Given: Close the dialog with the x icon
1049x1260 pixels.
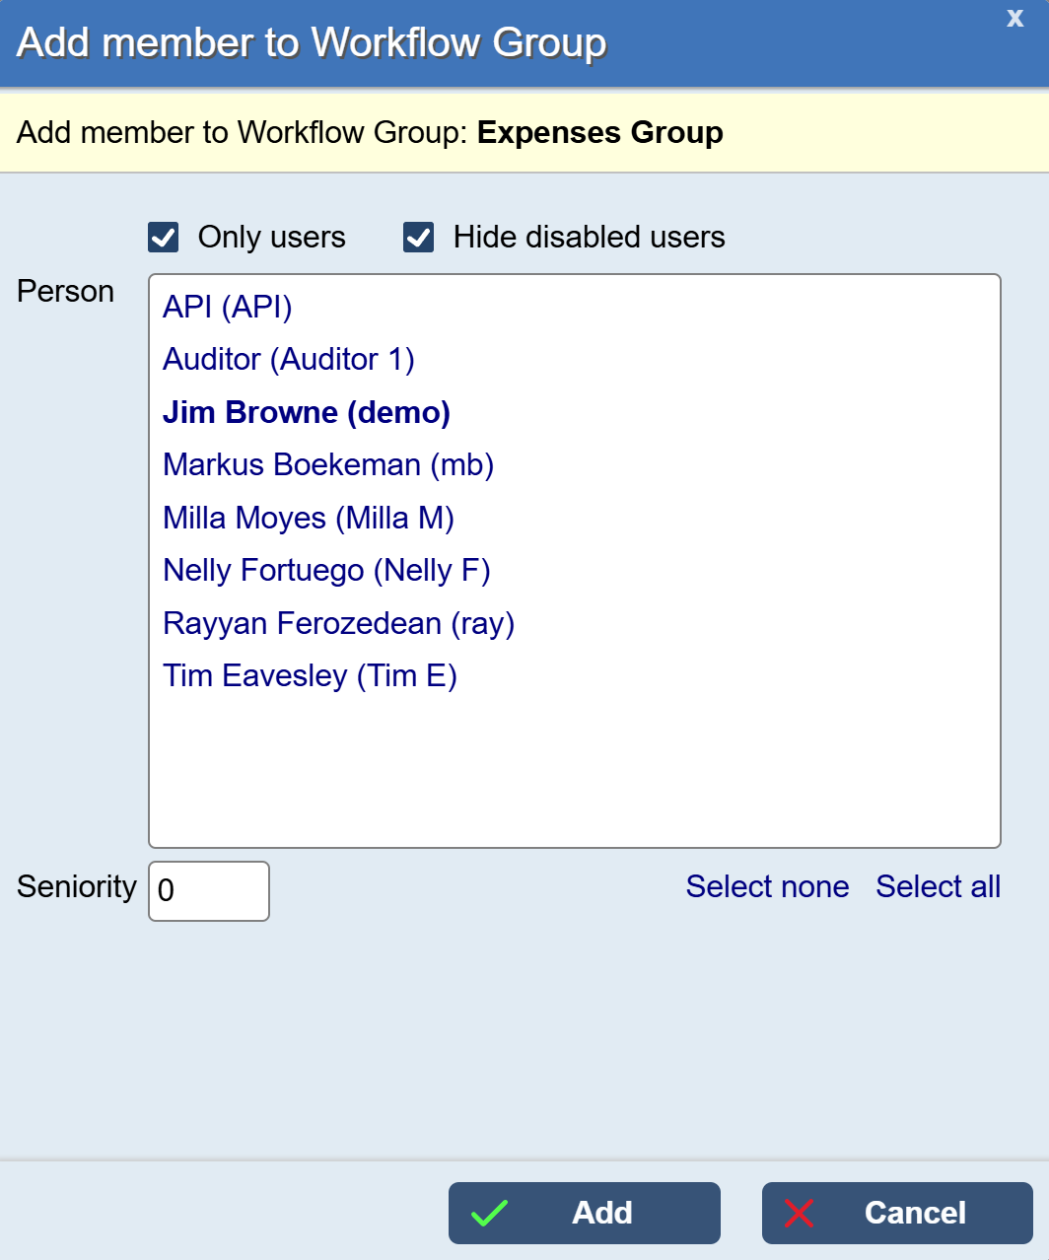Looking at the screenshot, I should click(1014, 19).
